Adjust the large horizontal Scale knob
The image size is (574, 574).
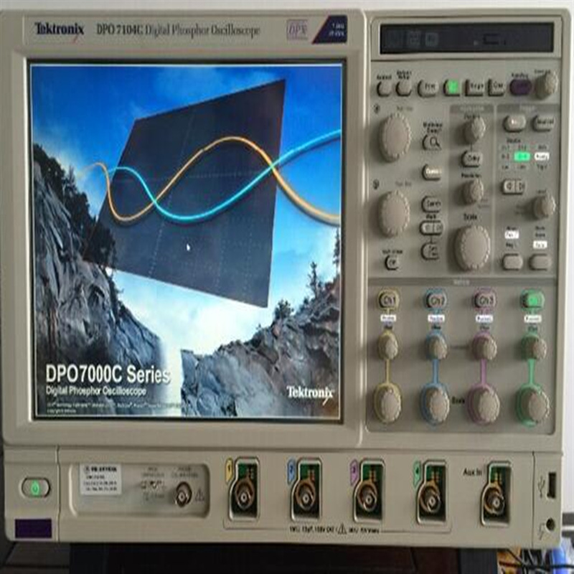[472, 248]
